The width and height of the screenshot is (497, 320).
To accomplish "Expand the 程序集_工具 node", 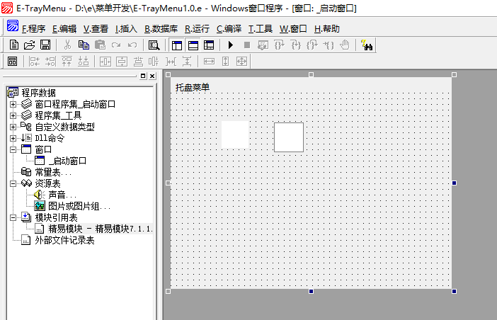I will point(13,115).
